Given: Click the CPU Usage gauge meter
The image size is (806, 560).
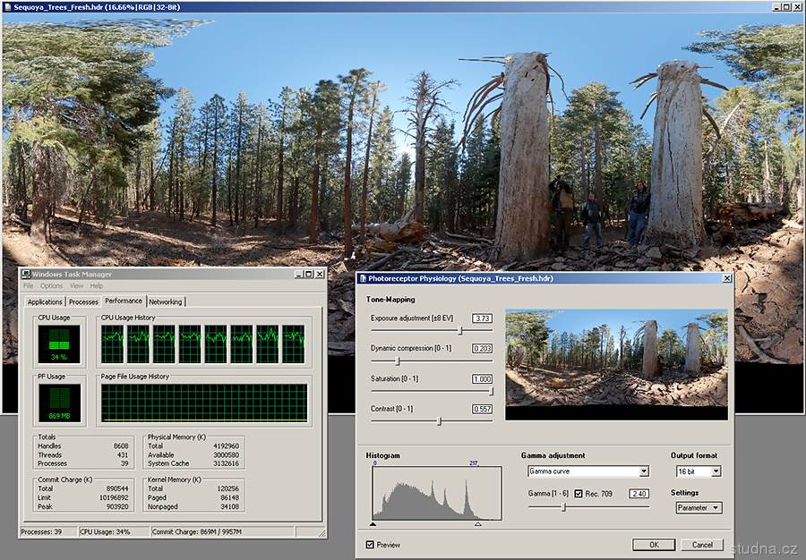Looking at the screenshot, I should (x=59, y=344).
